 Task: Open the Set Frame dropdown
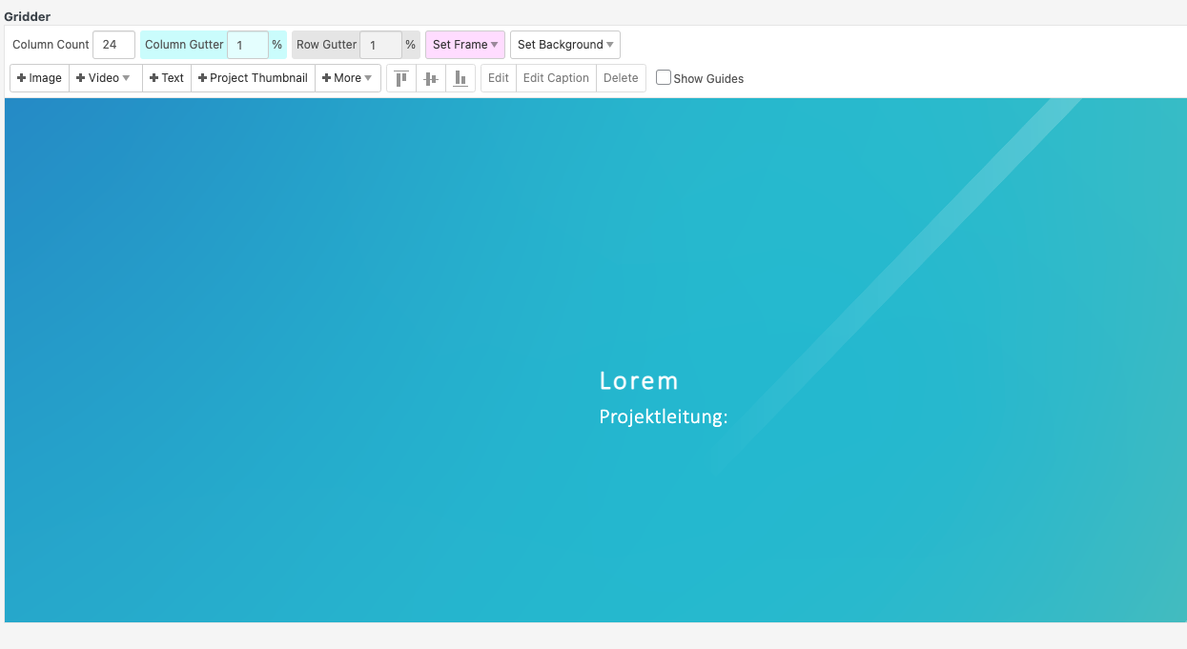point(464,45)
